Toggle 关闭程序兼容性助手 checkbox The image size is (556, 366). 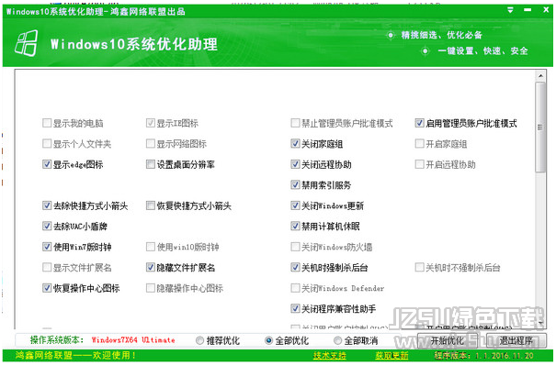pos(295,308)
